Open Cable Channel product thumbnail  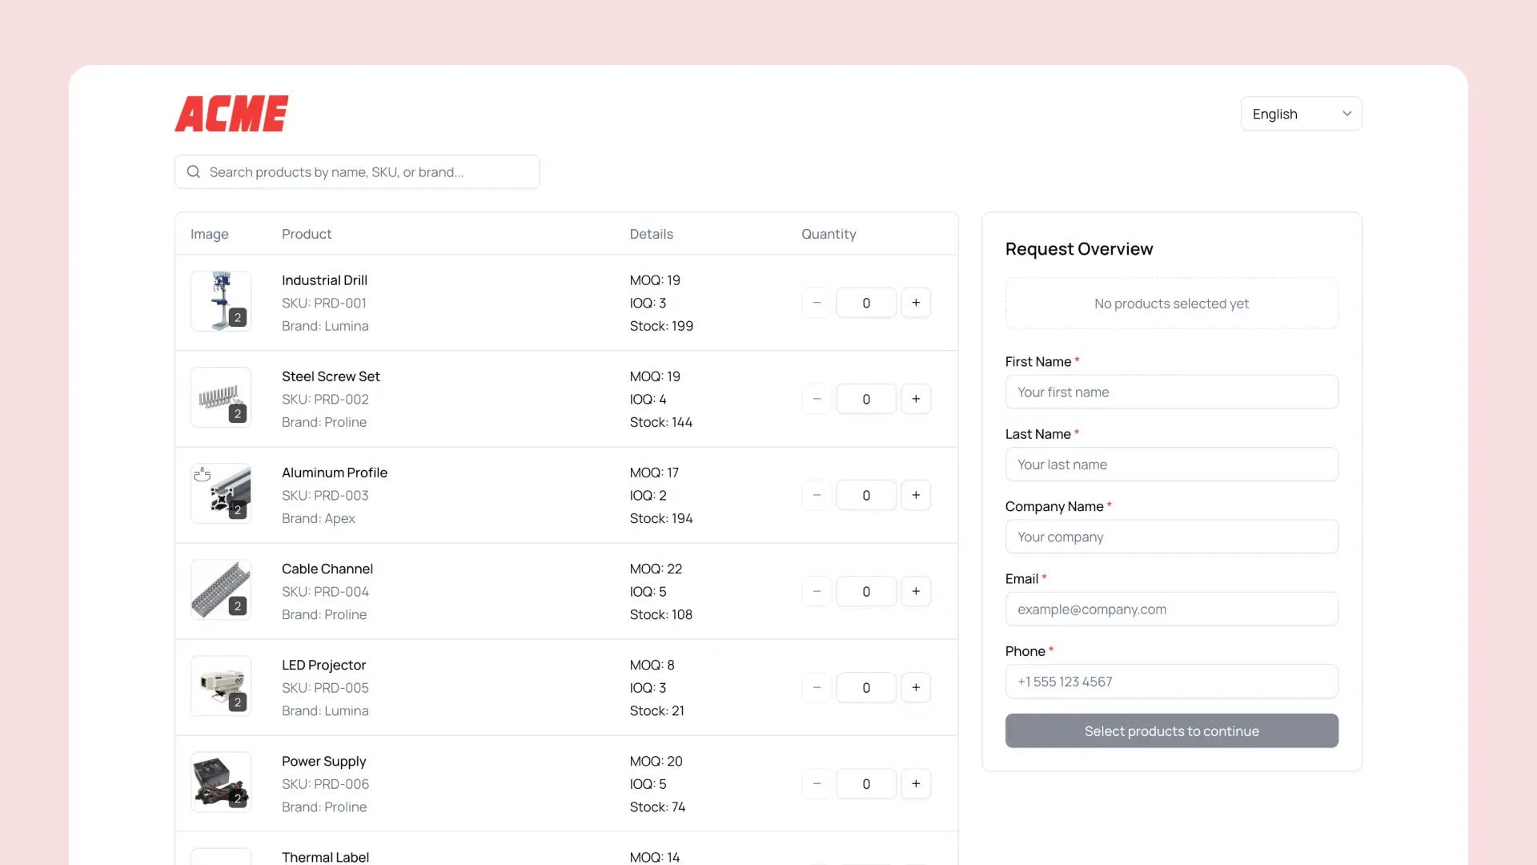(221, 589)
